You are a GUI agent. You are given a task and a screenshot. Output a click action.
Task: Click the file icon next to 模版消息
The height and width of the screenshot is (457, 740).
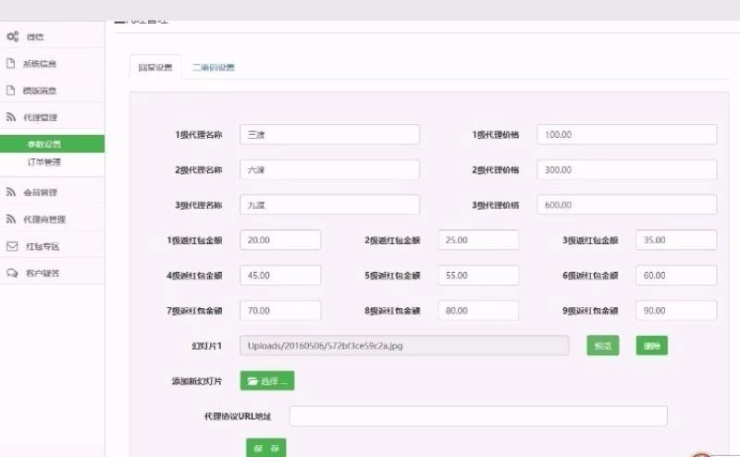point(11,90)
